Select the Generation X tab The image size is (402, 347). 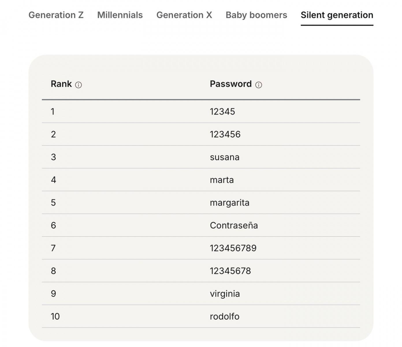pos(184,15)
